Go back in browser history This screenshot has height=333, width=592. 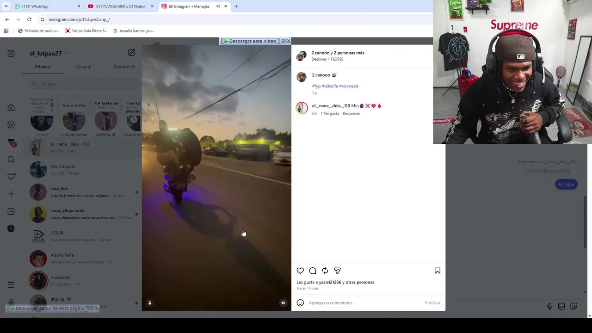click(7, 19)
